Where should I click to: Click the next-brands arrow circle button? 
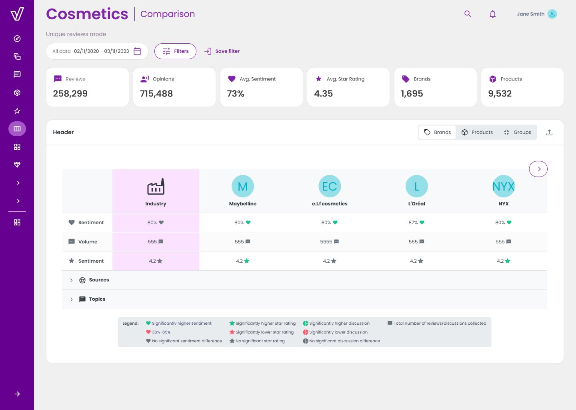tap(538, 169)
